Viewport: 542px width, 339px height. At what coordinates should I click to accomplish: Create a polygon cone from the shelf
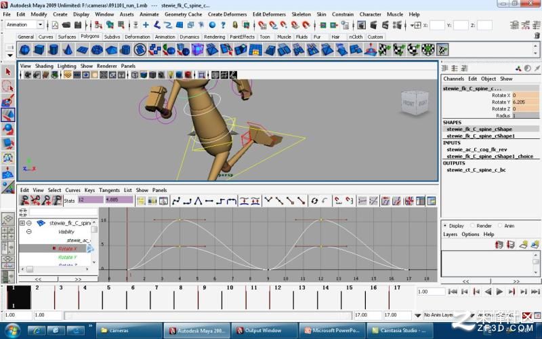[x=68, y=49]
